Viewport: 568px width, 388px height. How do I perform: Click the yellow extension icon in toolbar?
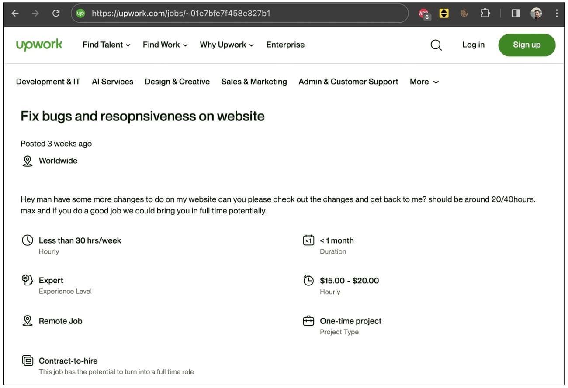click(444, 14)
